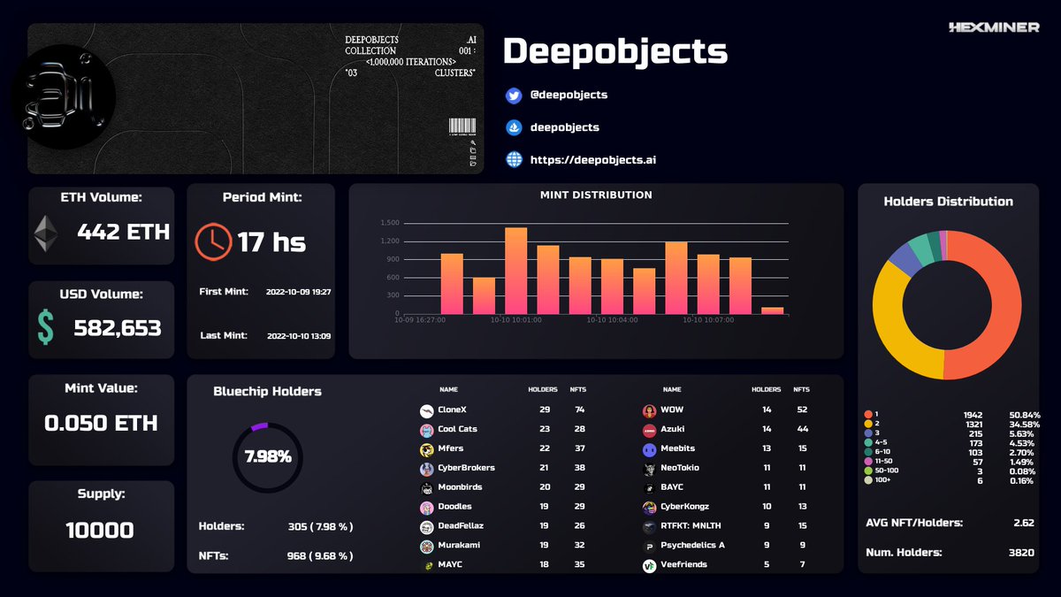Click the 1321 holders count in legend

[973, 425]
